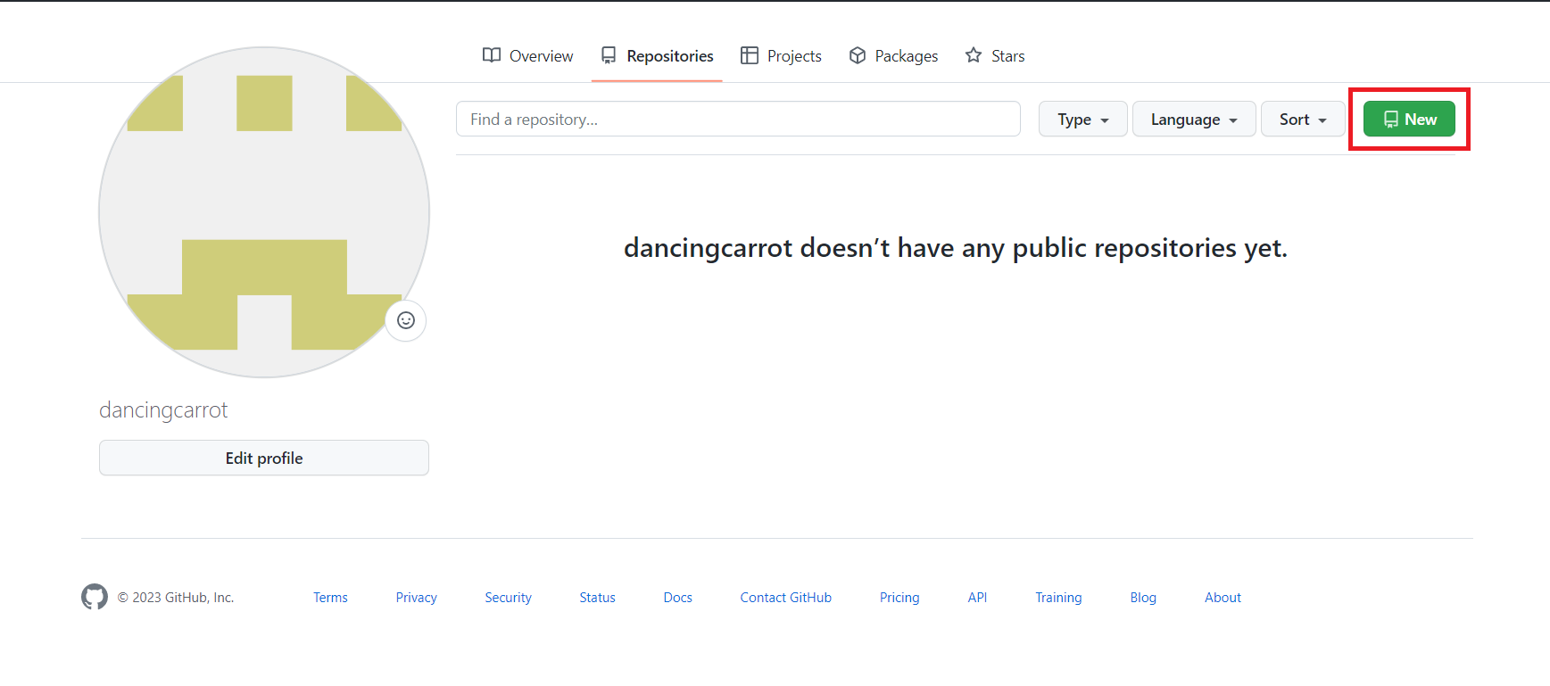Focus the Find a repository search field
Screen dimensions: 1550x686
[738, 119]
